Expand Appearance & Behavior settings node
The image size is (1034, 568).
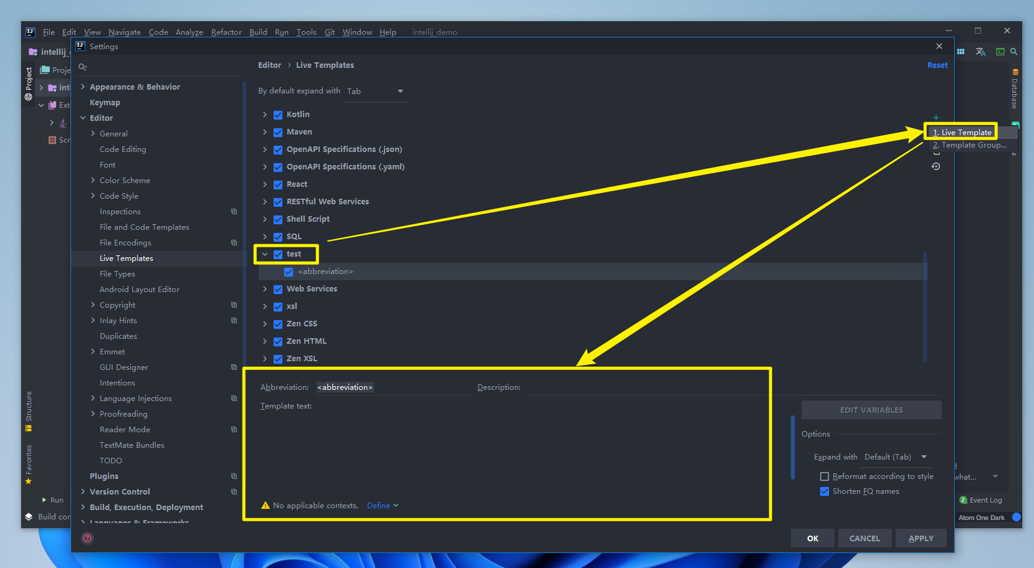[x=83, y=87]
